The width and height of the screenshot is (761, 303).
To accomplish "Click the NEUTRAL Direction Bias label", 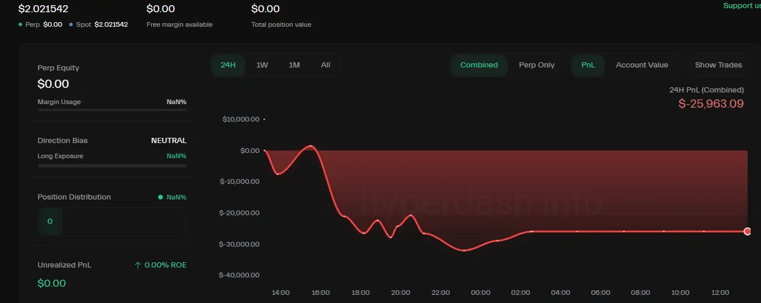I will (169, 141).
